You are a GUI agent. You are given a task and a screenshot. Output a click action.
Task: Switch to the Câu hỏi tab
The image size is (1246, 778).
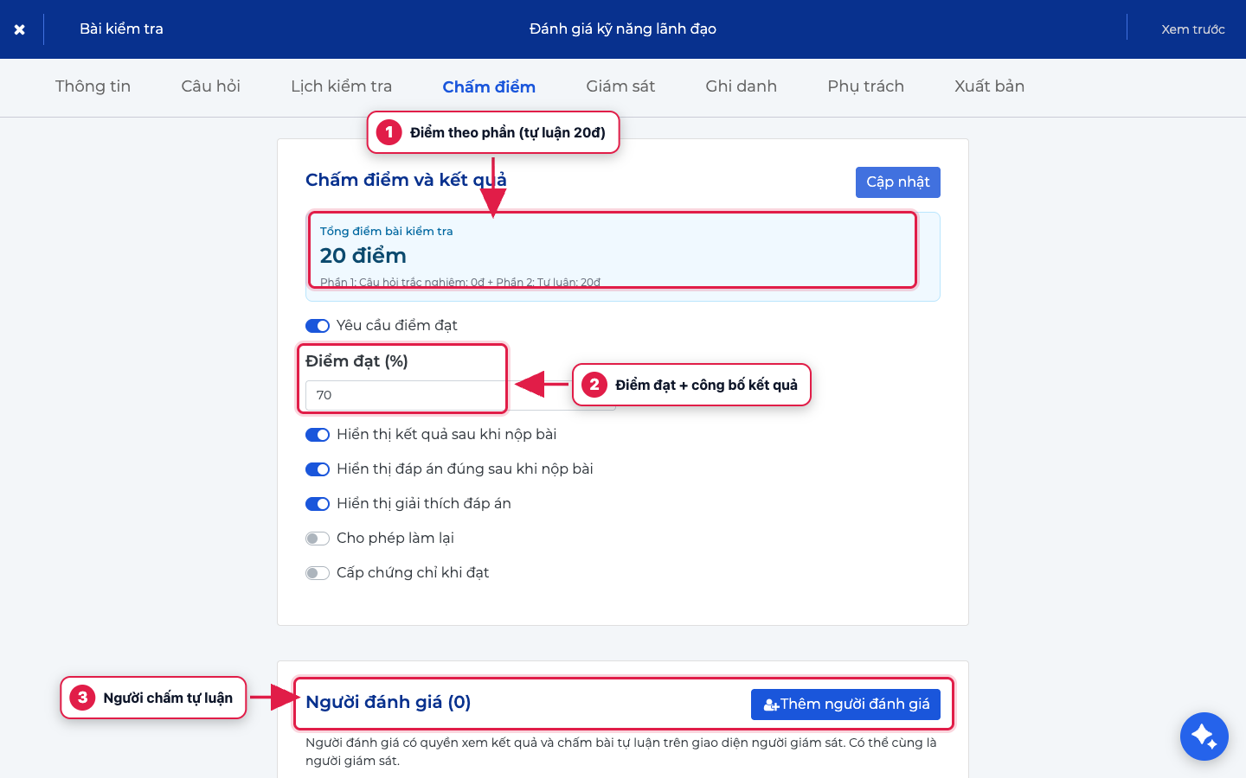coord(210,86)
